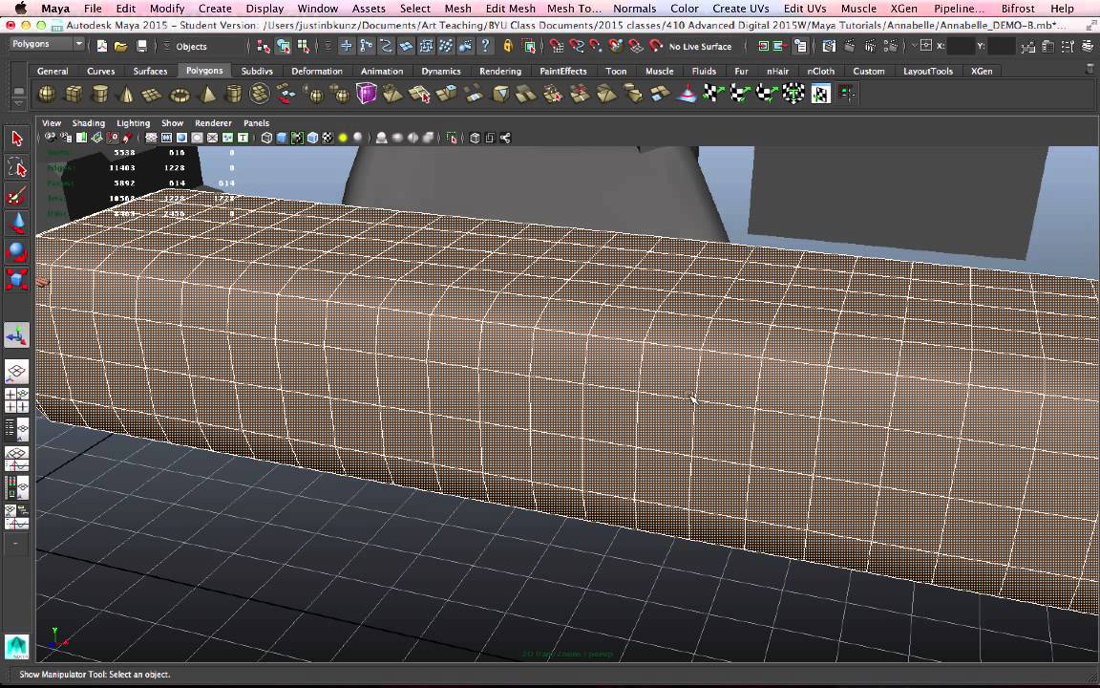The height and width of the screenshot is (688, 1100).
Task: Click the purple cube shelf icon
Action: click(367, 94)
